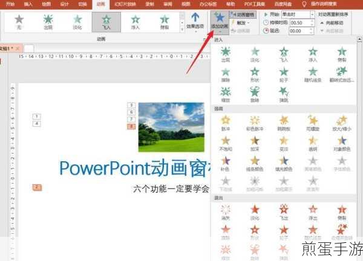Pick 轮子 (Wheel) in the 退出 exit section
Screen dimensions: 363x261
point(284,232)
